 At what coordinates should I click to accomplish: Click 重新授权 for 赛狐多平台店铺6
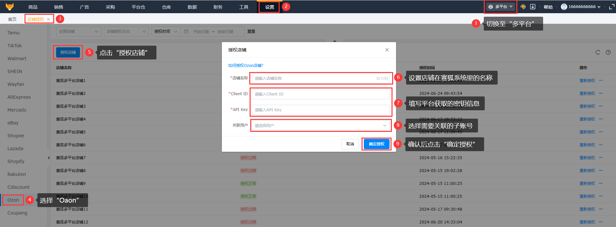(x=587, y=145)
